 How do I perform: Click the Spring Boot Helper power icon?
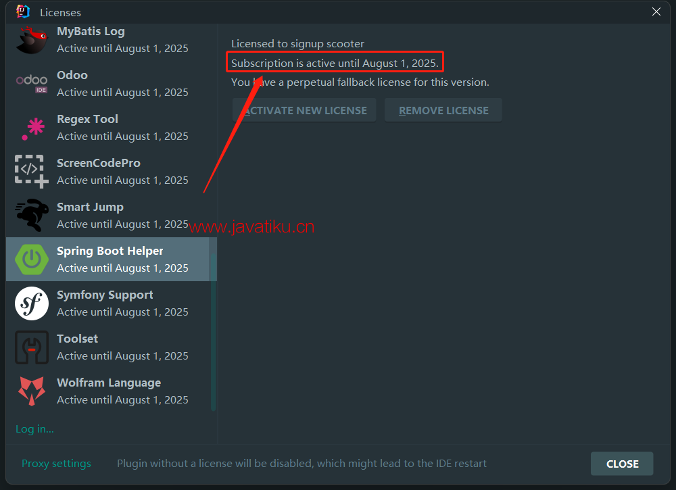tap(32, 259)
